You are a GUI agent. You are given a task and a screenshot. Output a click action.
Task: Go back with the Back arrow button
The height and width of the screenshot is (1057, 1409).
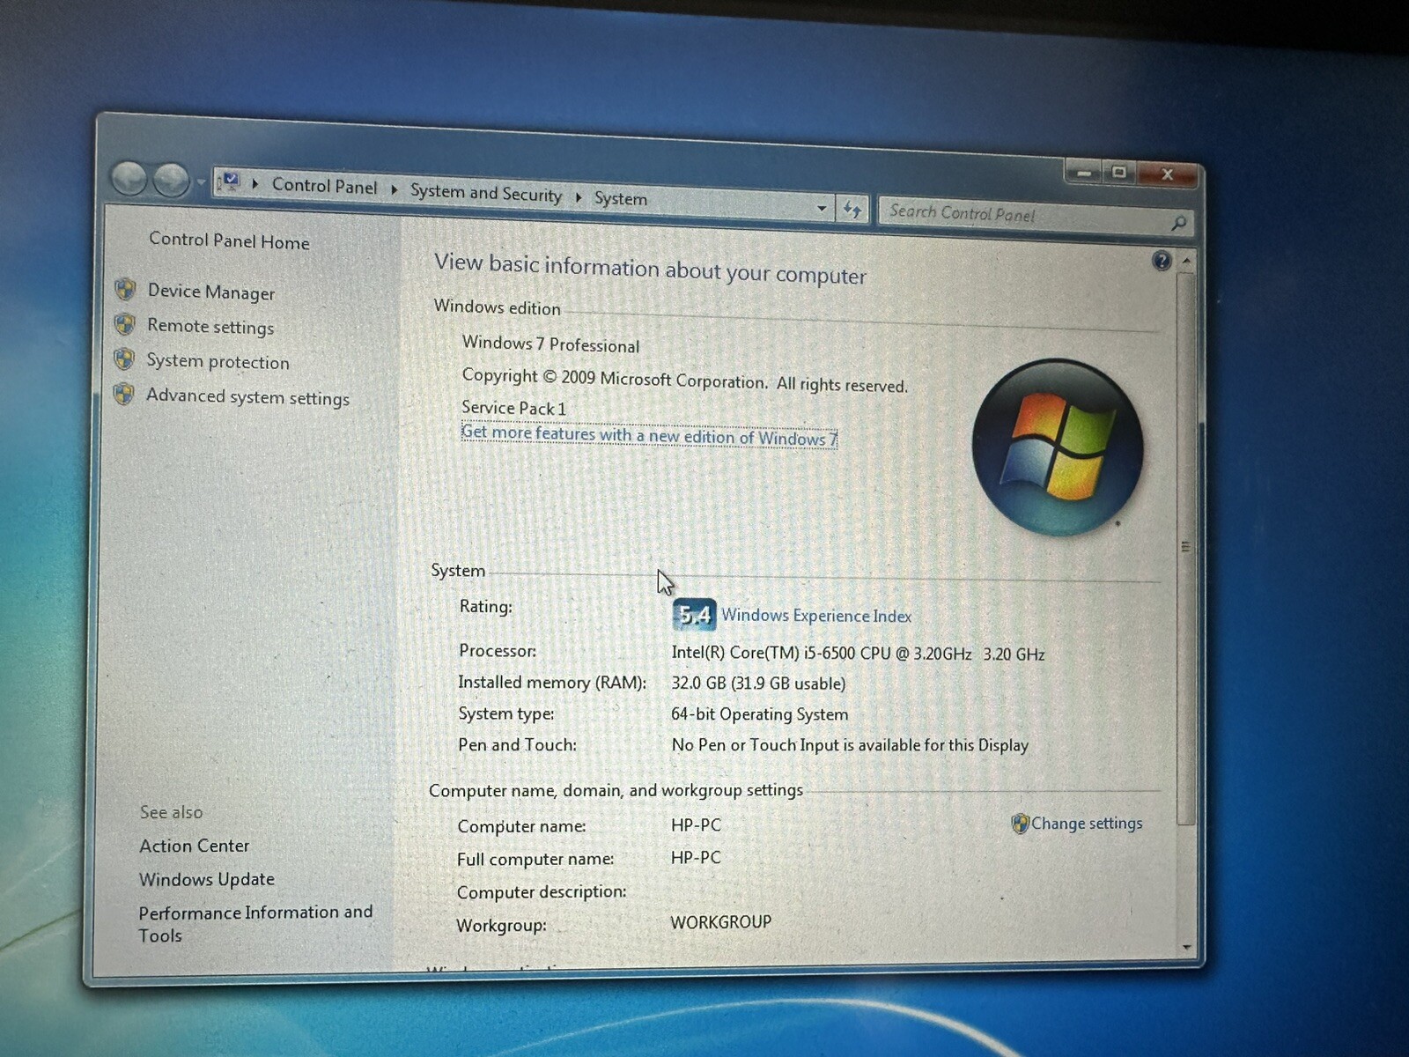click(x=129, y=179)
